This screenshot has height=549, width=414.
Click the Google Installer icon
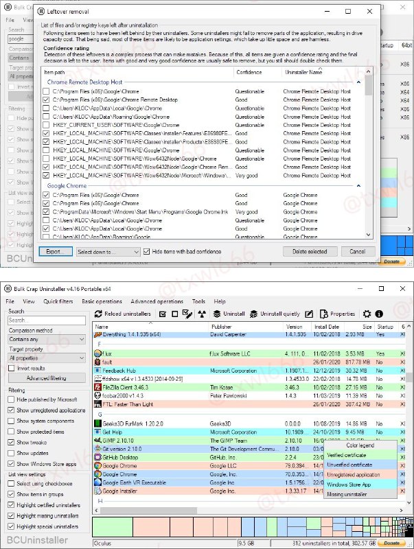pyautogui.click(x=97, y=491)
